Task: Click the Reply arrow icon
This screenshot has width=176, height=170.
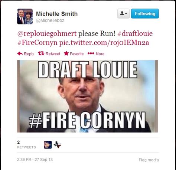Action: point(20,53)
